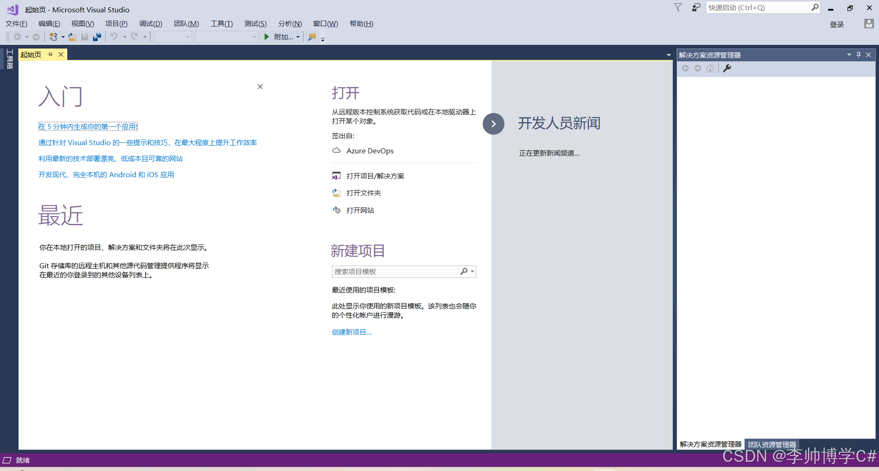Click the Solution Explorer Home icon
The height and width of the screenshot is (471, 879).
coord(710,68)
